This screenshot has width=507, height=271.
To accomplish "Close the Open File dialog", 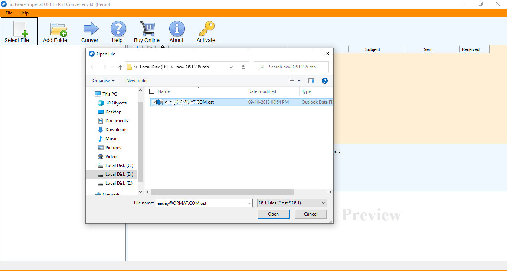I will coord(327,54).
